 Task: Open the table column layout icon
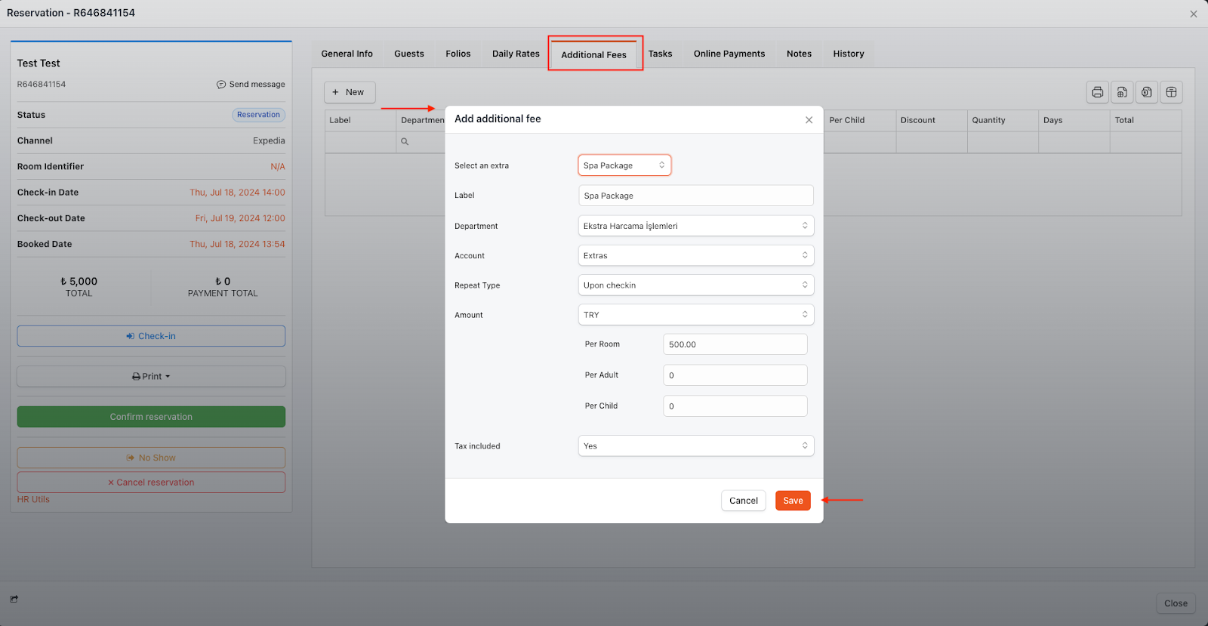click(x=1171, y=92)
